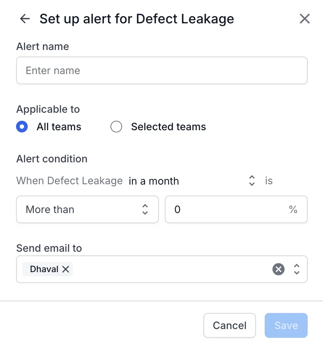
Task: Click the percent sign in value field
Action: click(x=293, y=209)
